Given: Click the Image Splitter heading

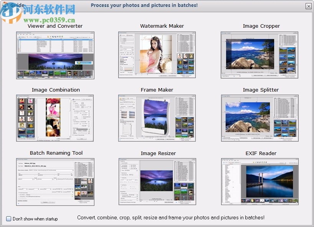Looking at the screenshot, I should pos(260,90).
